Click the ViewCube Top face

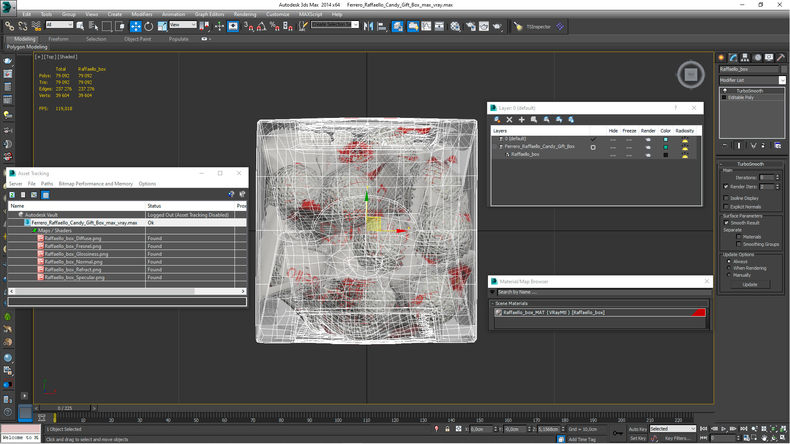691,74
